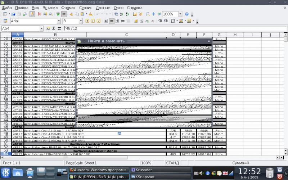The height and width of the screenshot is (180, 288).
Task: Toggle the AutoSpellcheck button
Action: click(64, 14)
